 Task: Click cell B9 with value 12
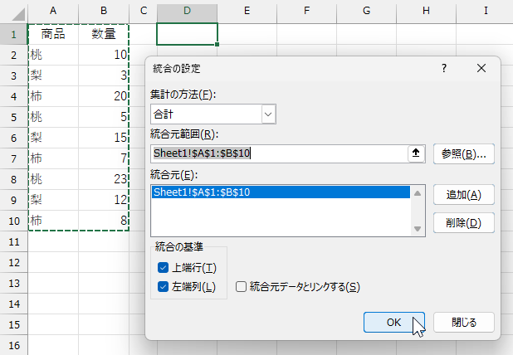click(x=104, y=200)
